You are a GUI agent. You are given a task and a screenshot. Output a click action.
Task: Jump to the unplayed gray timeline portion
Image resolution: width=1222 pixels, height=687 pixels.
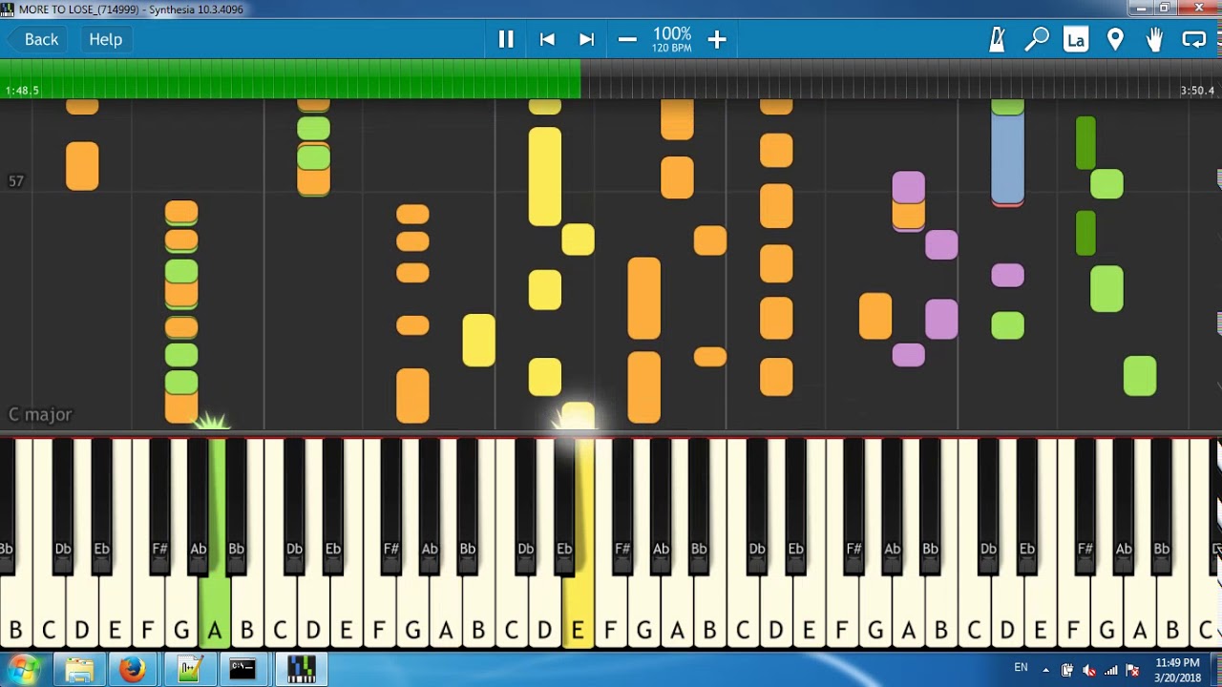click(901, 78)
